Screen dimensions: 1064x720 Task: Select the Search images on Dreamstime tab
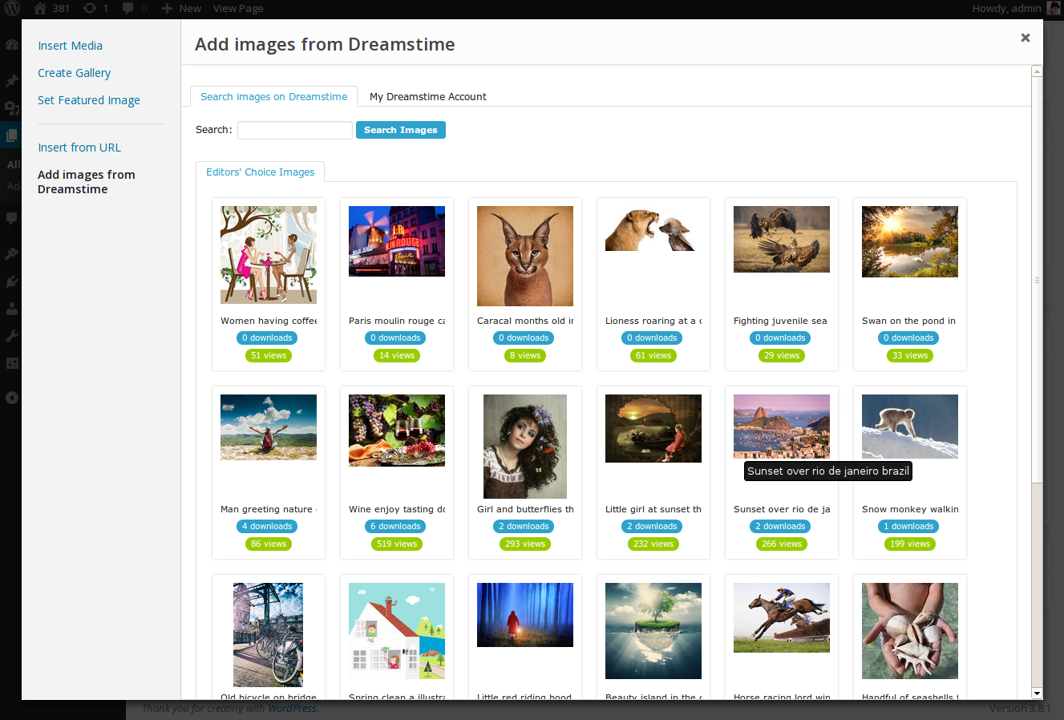click(x=273, y=96)
